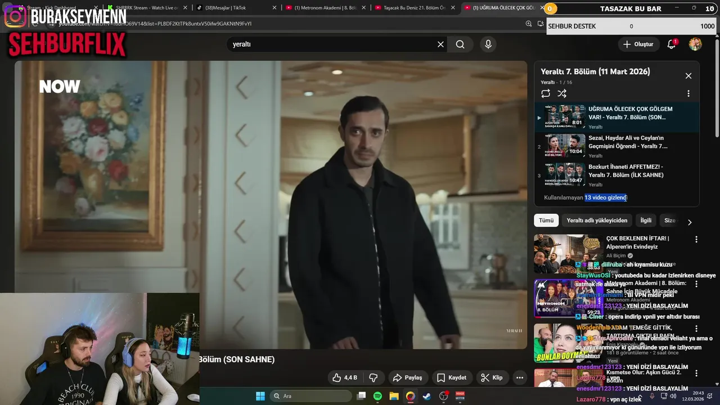The width and height of the screenshot is (720, 405).
Task: Like the video with 4,4 B likes
Action: (x=345, y=377)
